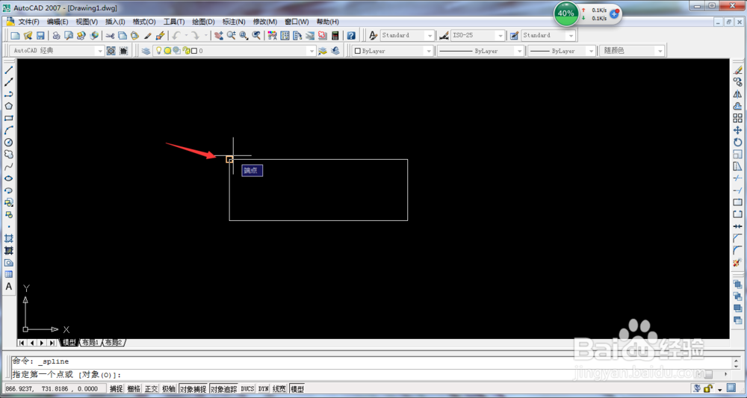This screenshot has width=747, height=398.
Task: Select the Rotate modify tool
Action: click(737, 143)
